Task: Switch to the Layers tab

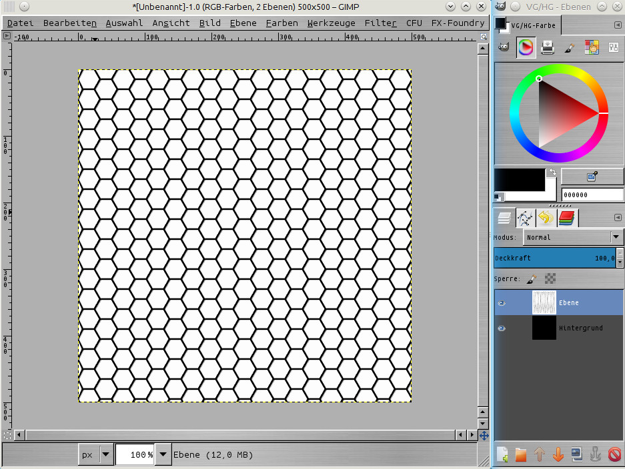Action: coord(505,218)
